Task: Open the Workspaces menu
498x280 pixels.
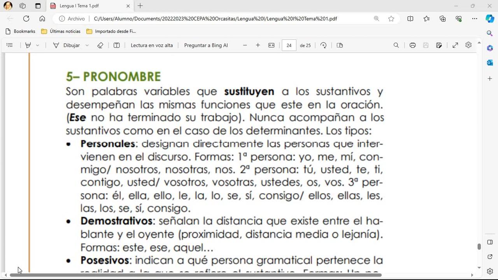Action: [x=23, y=6]
